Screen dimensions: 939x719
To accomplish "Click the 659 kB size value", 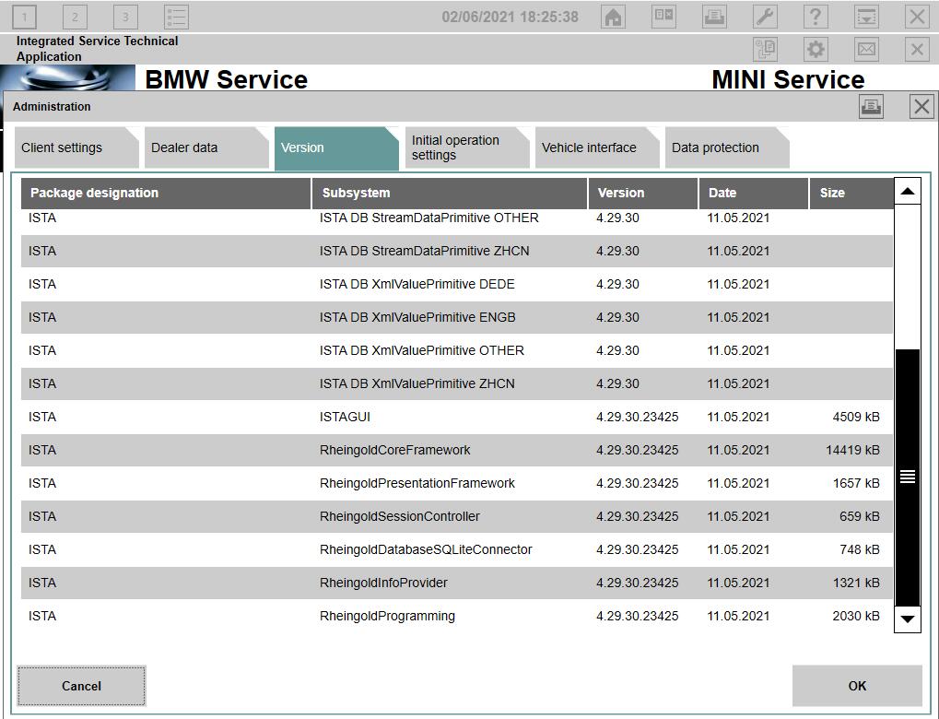I will (x=860, y=516).
